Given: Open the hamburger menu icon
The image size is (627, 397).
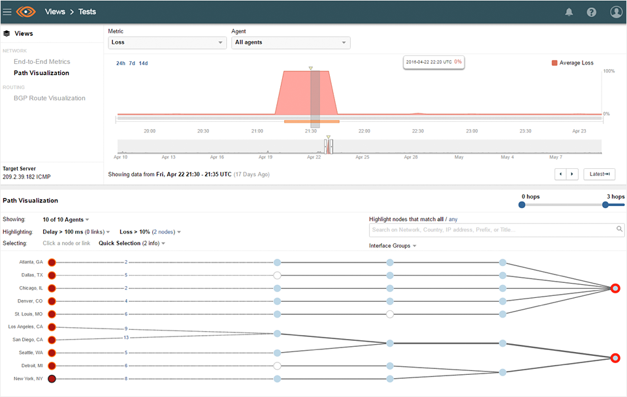Looking at the screenshot, I should 7,12.
